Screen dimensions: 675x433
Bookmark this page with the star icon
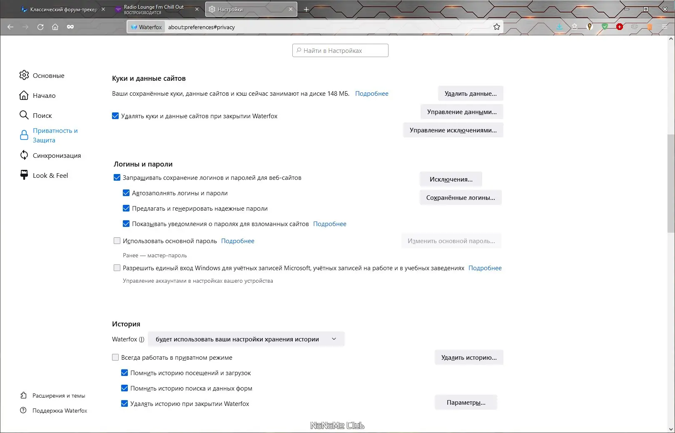[x=497, y=27]
